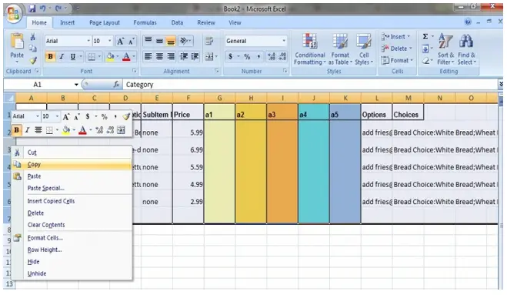Increase decimal places in ribbon

pyautogui.click(x=272, y=57)
